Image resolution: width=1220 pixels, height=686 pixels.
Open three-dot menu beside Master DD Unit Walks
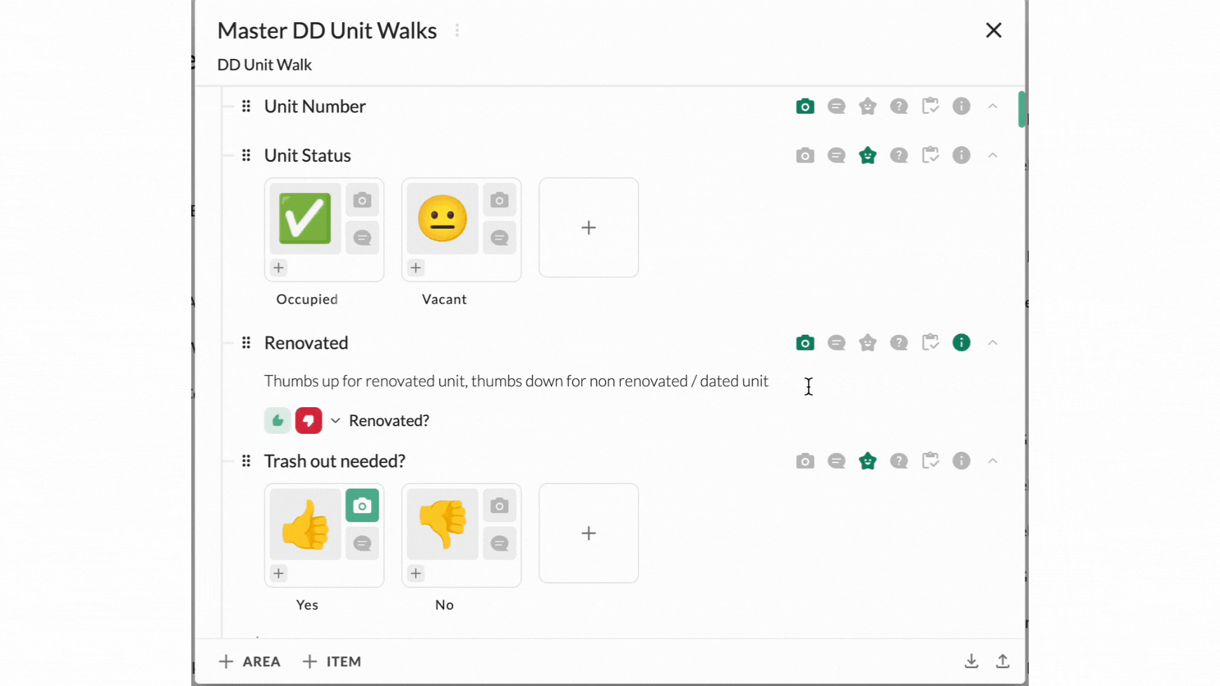[457, 30]
